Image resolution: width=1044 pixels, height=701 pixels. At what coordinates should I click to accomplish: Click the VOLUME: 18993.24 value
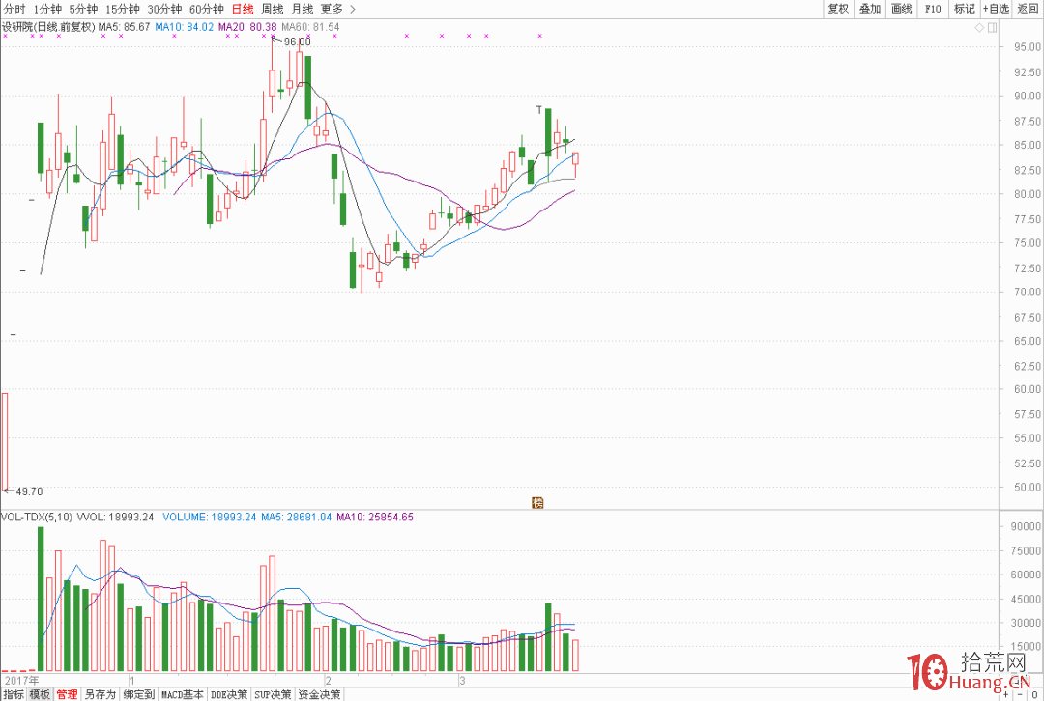[x=209, y=517]
